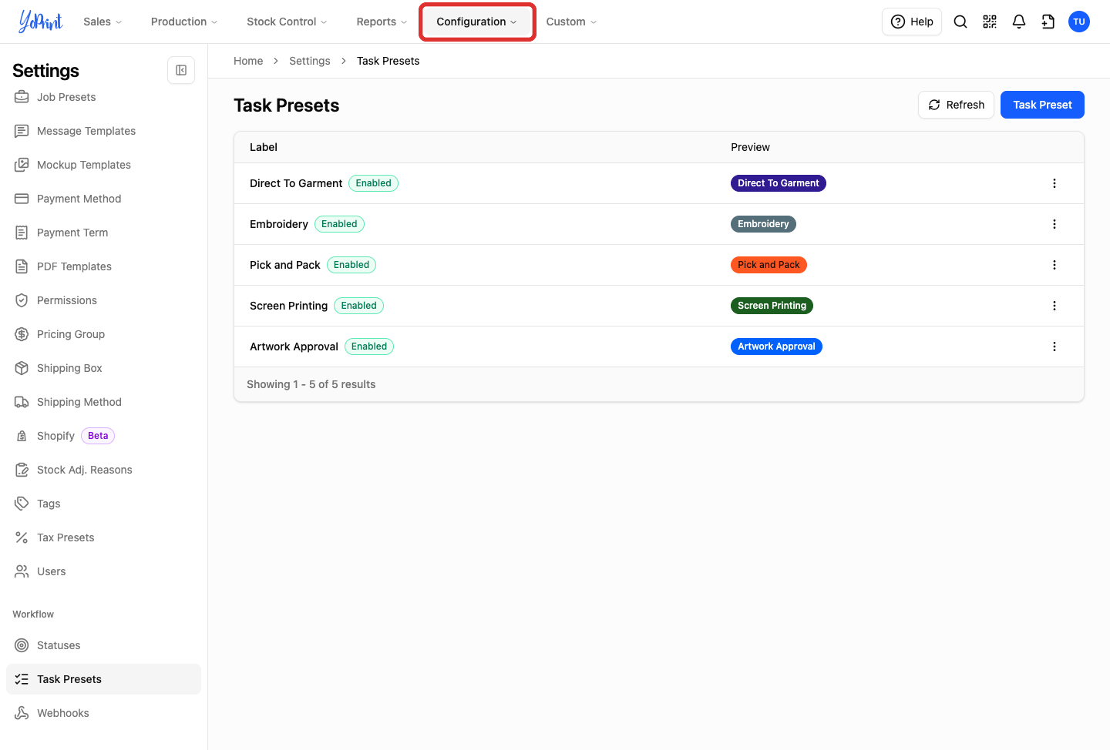Click the orange Pick and Pack preview badge
This screenshot has height=750, width=1110.
[x=769, y=265]
